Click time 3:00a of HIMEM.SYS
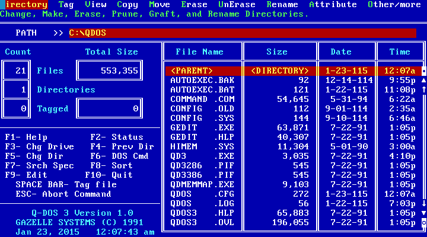The height and width of the screenshot is (237, 427). [x=402, y=147]
